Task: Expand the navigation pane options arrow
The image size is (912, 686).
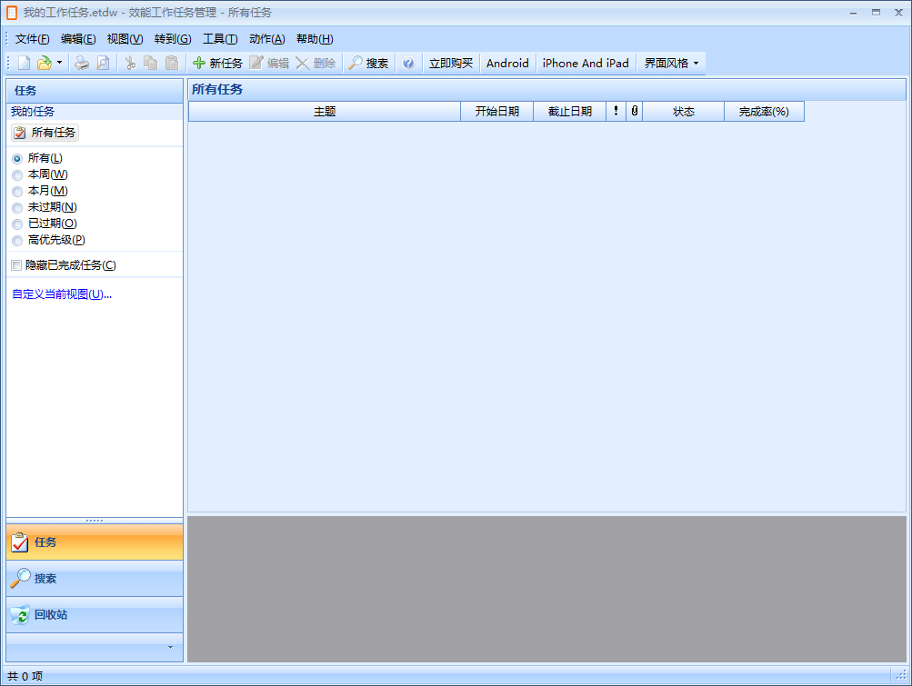Action: 170,647
